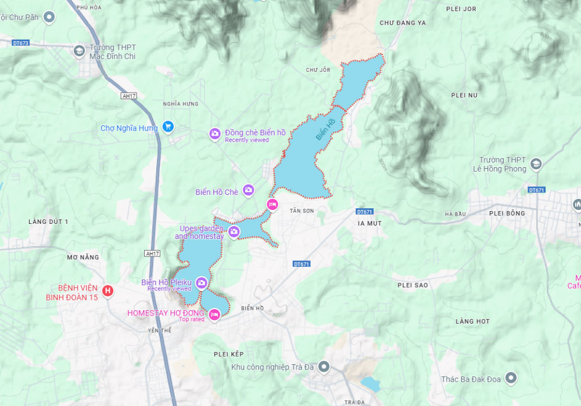Open the Thác Ba Đak Đoa place marker

[511, 378]
